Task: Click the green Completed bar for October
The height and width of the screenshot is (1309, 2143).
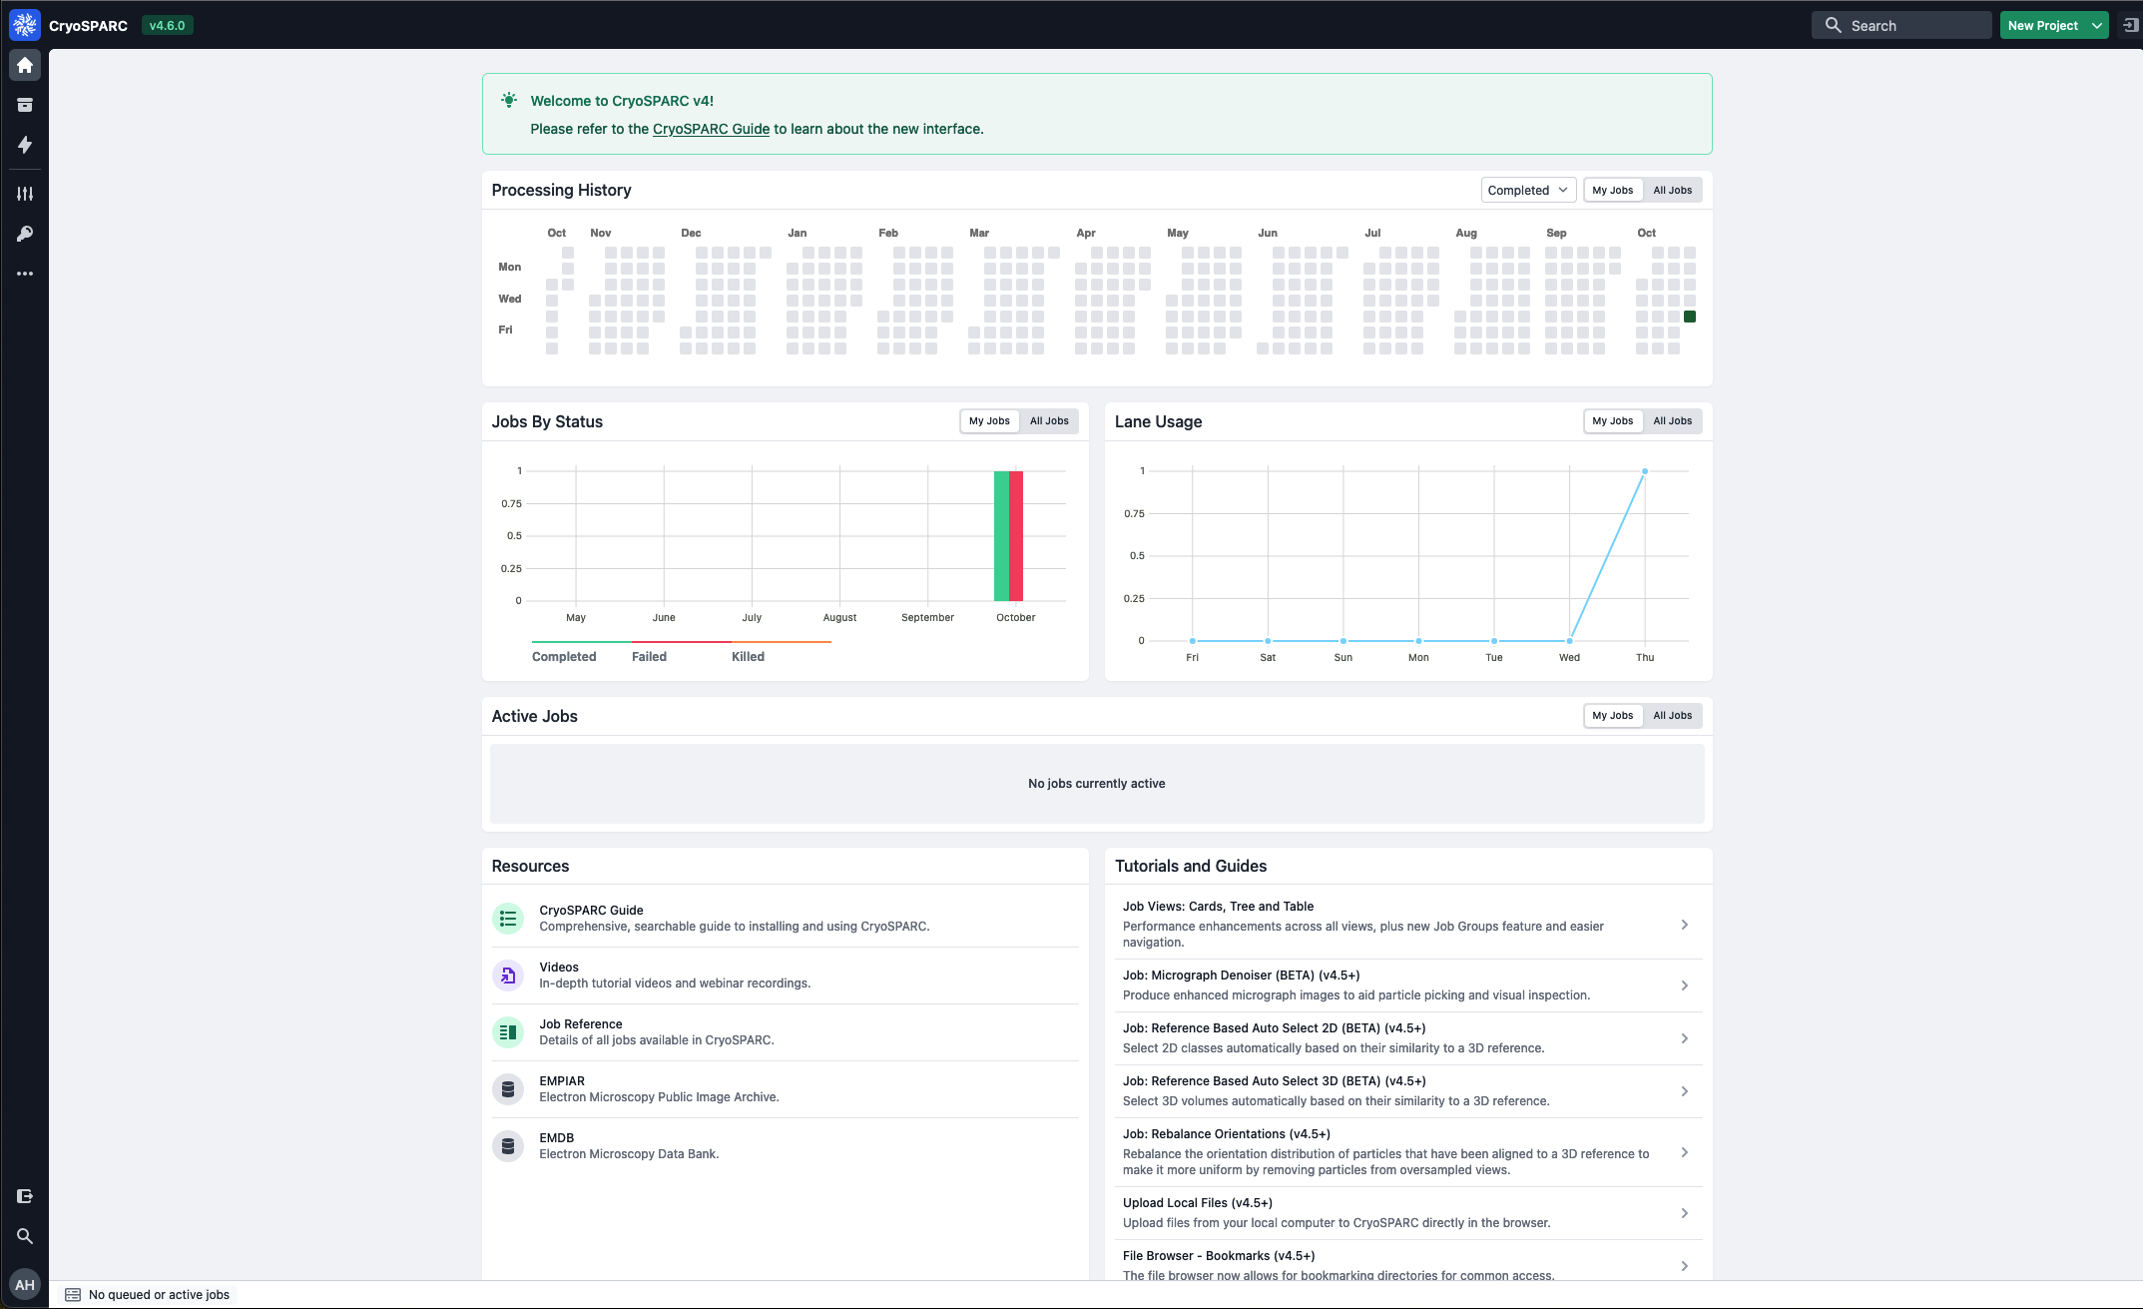Action: click(x=1001, y=535)
